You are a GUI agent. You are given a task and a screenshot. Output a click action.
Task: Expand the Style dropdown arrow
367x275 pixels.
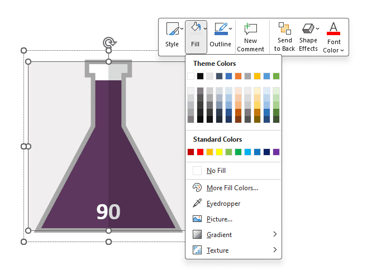[x=182, y=28]
